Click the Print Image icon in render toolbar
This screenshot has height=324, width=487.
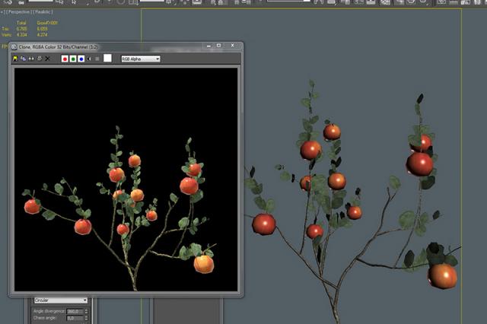[x=40, y=59]
